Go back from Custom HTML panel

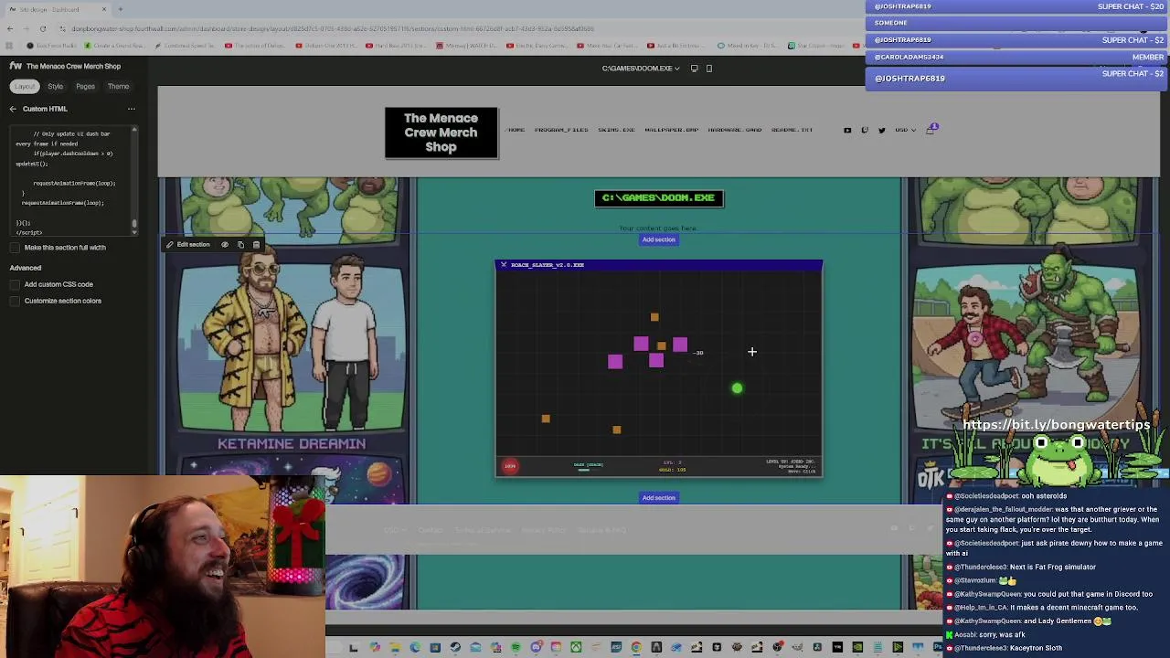click(x=13, y=109)
